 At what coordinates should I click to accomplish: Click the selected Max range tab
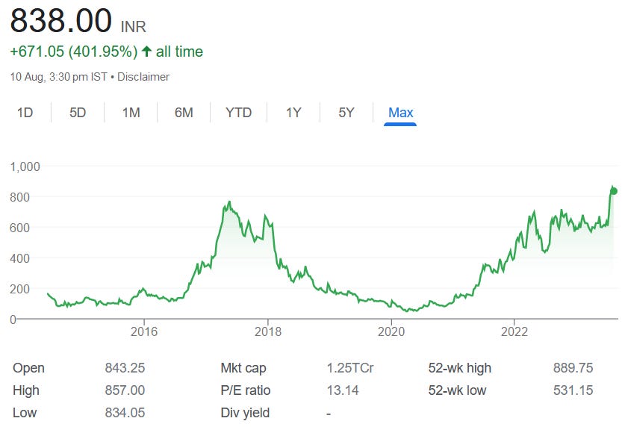tap(400, 112)
